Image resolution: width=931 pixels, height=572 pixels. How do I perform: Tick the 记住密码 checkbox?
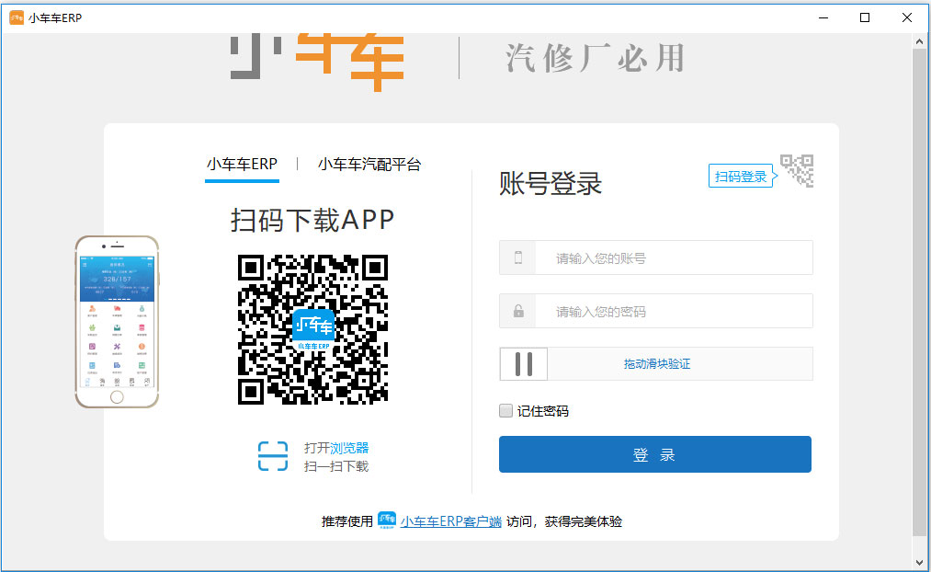(x=505, y=410)
